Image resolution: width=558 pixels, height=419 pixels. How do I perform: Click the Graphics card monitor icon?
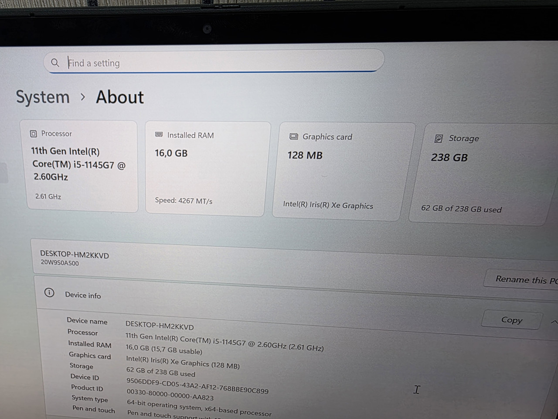pos(294,137)
